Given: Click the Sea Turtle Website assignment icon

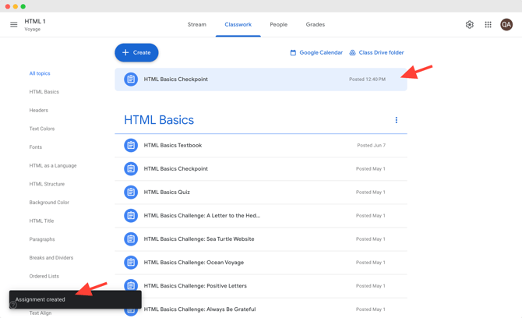Looking at the screenshot, I should 131,238.
